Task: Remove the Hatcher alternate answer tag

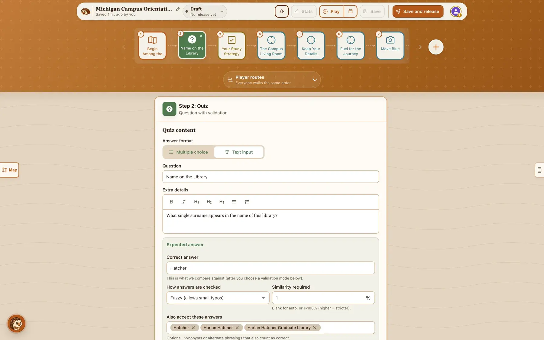Action: [193, 328]
